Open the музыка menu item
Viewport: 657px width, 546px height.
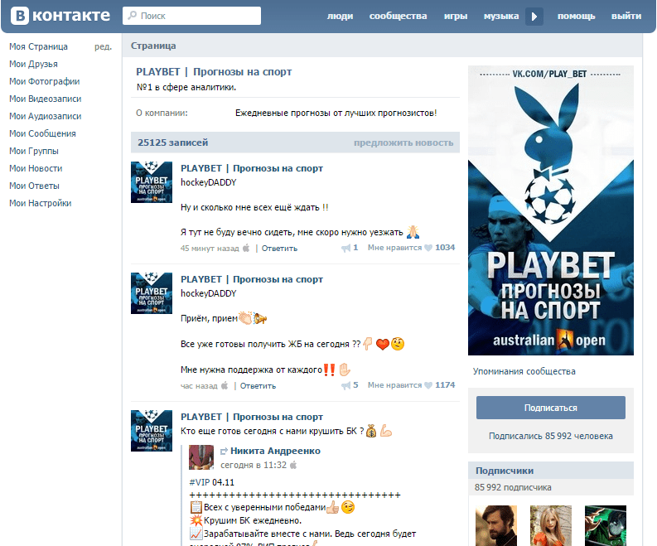501,16
